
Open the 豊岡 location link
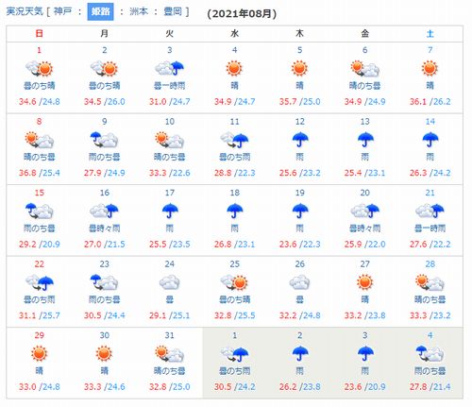[x=173, y=12]
